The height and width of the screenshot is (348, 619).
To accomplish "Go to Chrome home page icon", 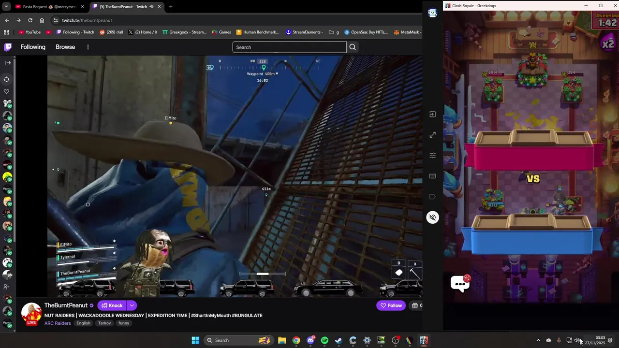I will [x=42, y=20].
